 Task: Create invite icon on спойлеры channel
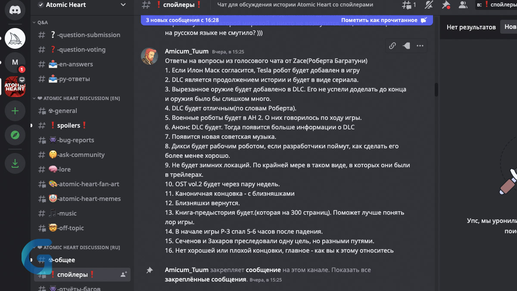[x=124, y=274]
